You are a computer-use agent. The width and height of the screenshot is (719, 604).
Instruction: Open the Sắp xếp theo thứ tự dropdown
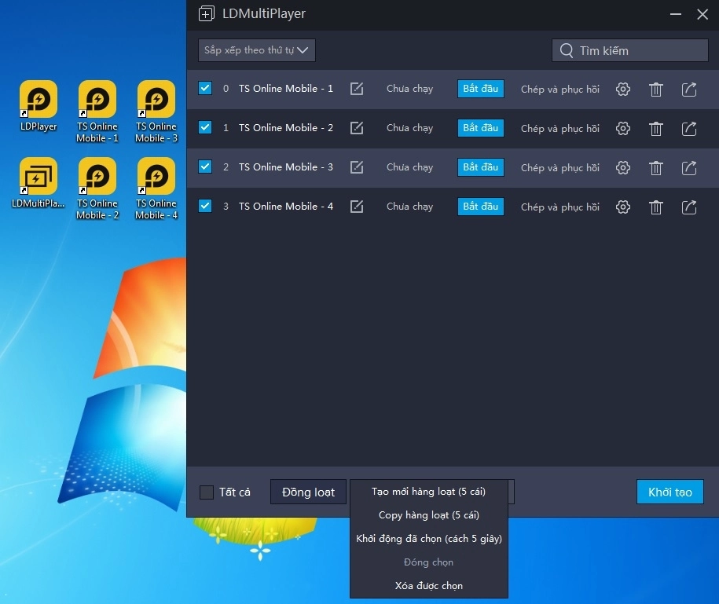click(x=257, y=50)
